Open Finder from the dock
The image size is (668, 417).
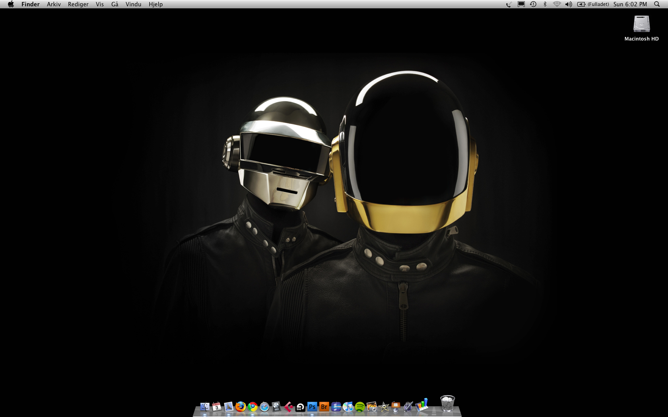pyautogui.click(x=205, y=407)
